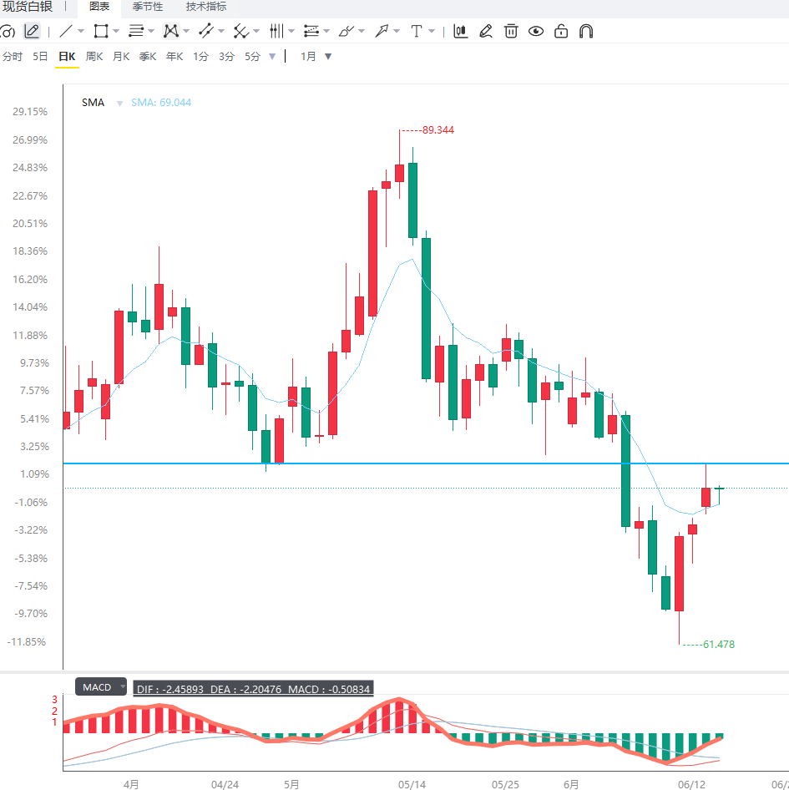789x790 pixels.
Task: Click the blue horizontal support line
Action: tap(426, 463)
